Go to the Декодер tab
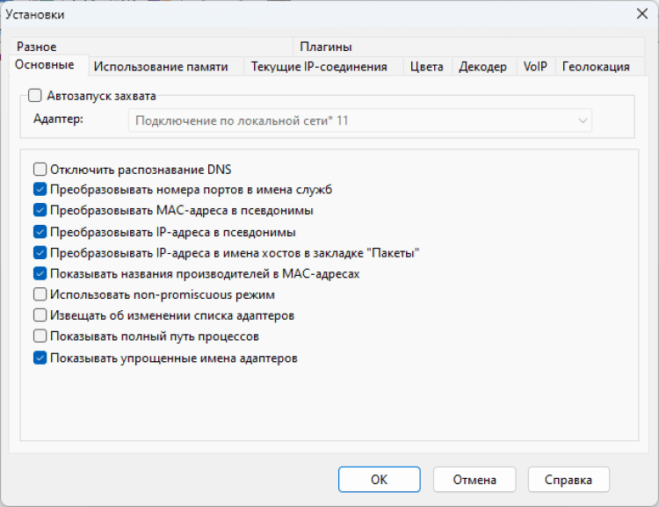The image size is (659, 507). click(482, 67)
